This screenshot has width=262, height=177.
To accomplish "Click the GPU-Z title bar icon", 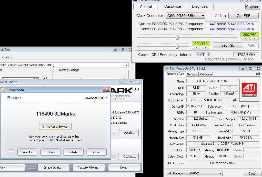I will tap(167, 68).
